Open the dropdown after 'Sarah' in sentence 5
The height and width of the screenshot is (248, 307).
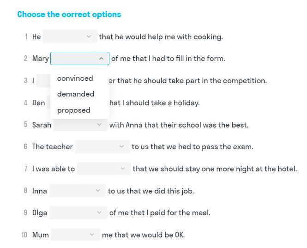(x=80, y=125)
